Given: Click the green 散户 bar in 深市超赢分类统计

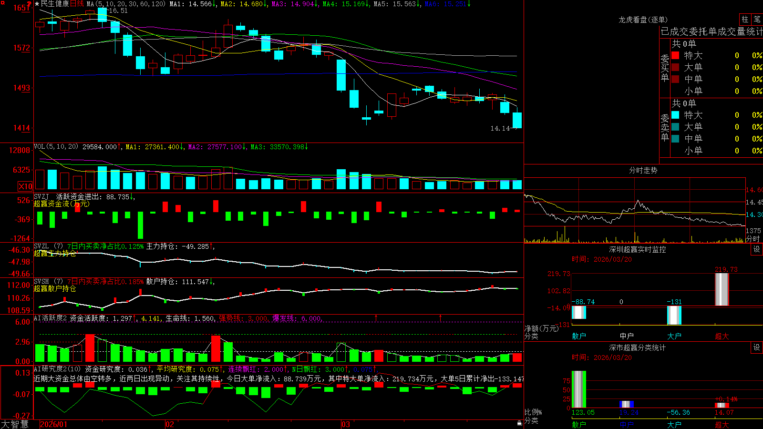Looking at the screenshot, I should (579, 389).
